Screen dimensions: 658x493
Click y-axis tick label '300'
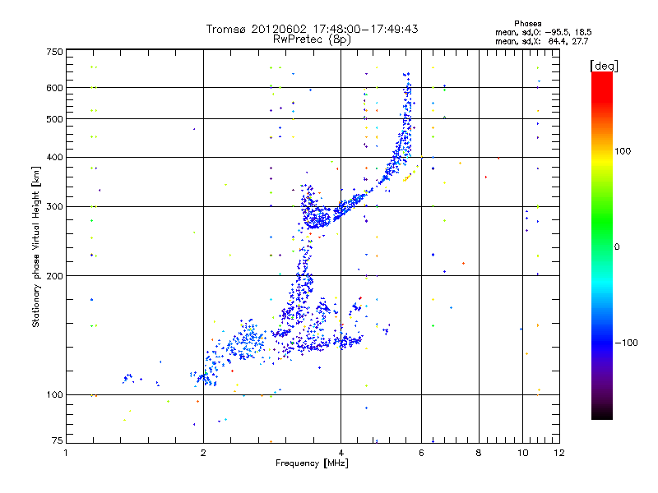54,207
